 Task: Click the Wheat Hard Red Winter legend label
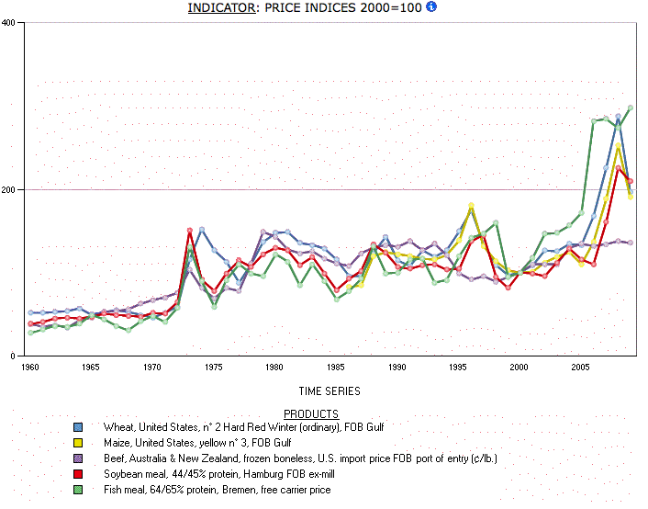tap(242, 427)
